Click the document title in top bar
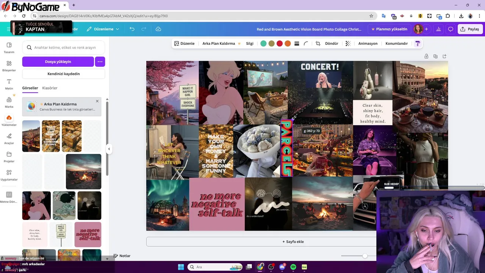Image resolution: width=485 pixels, height=273 pixels. coord(309,29)
